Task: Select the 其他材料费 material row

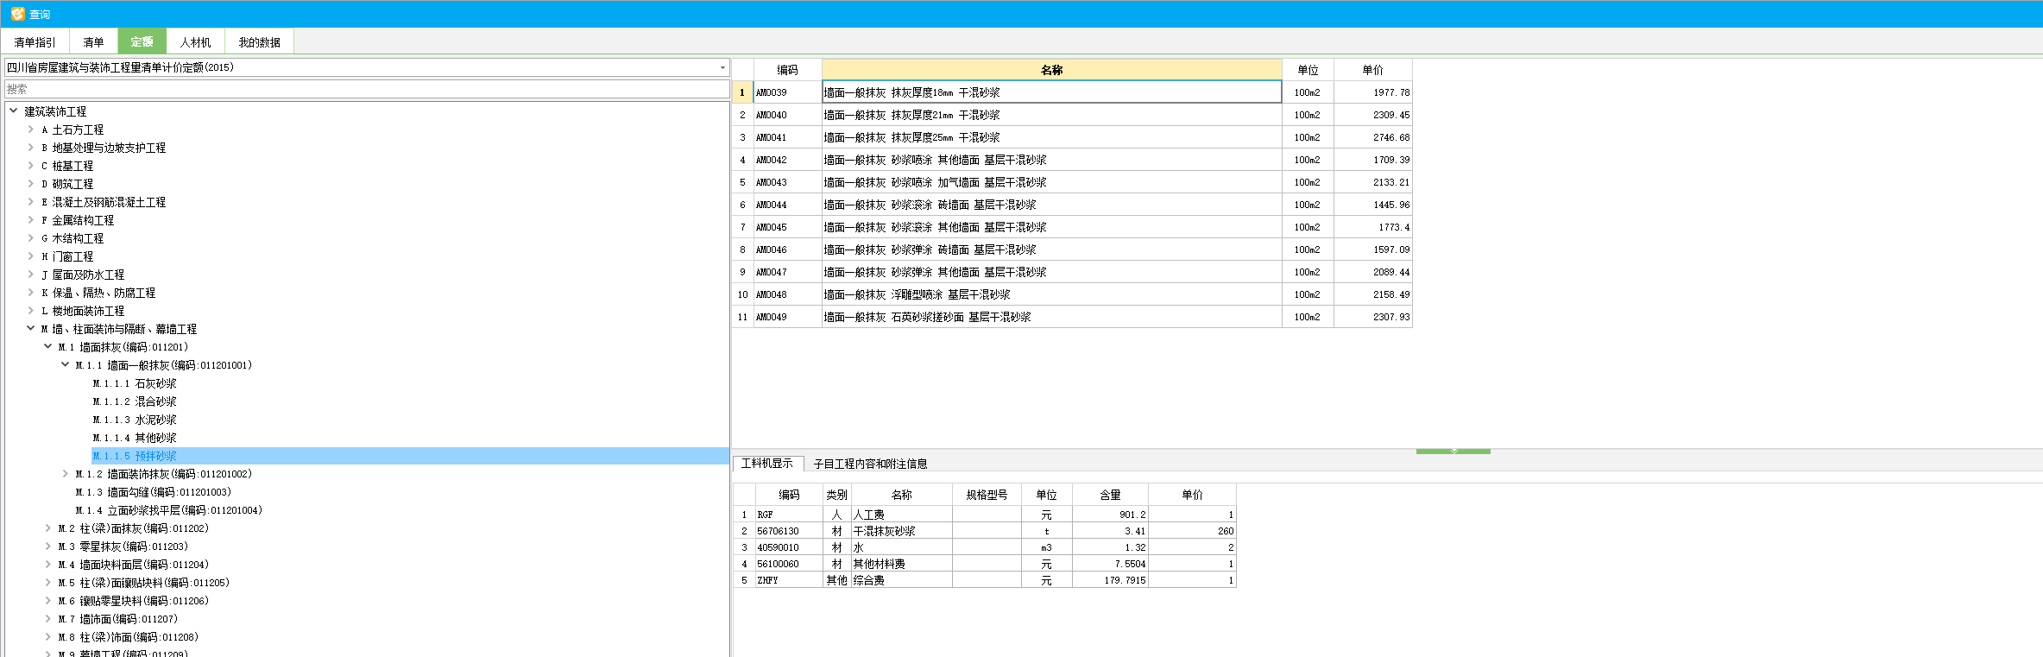Action: click(x=985, y=564)
